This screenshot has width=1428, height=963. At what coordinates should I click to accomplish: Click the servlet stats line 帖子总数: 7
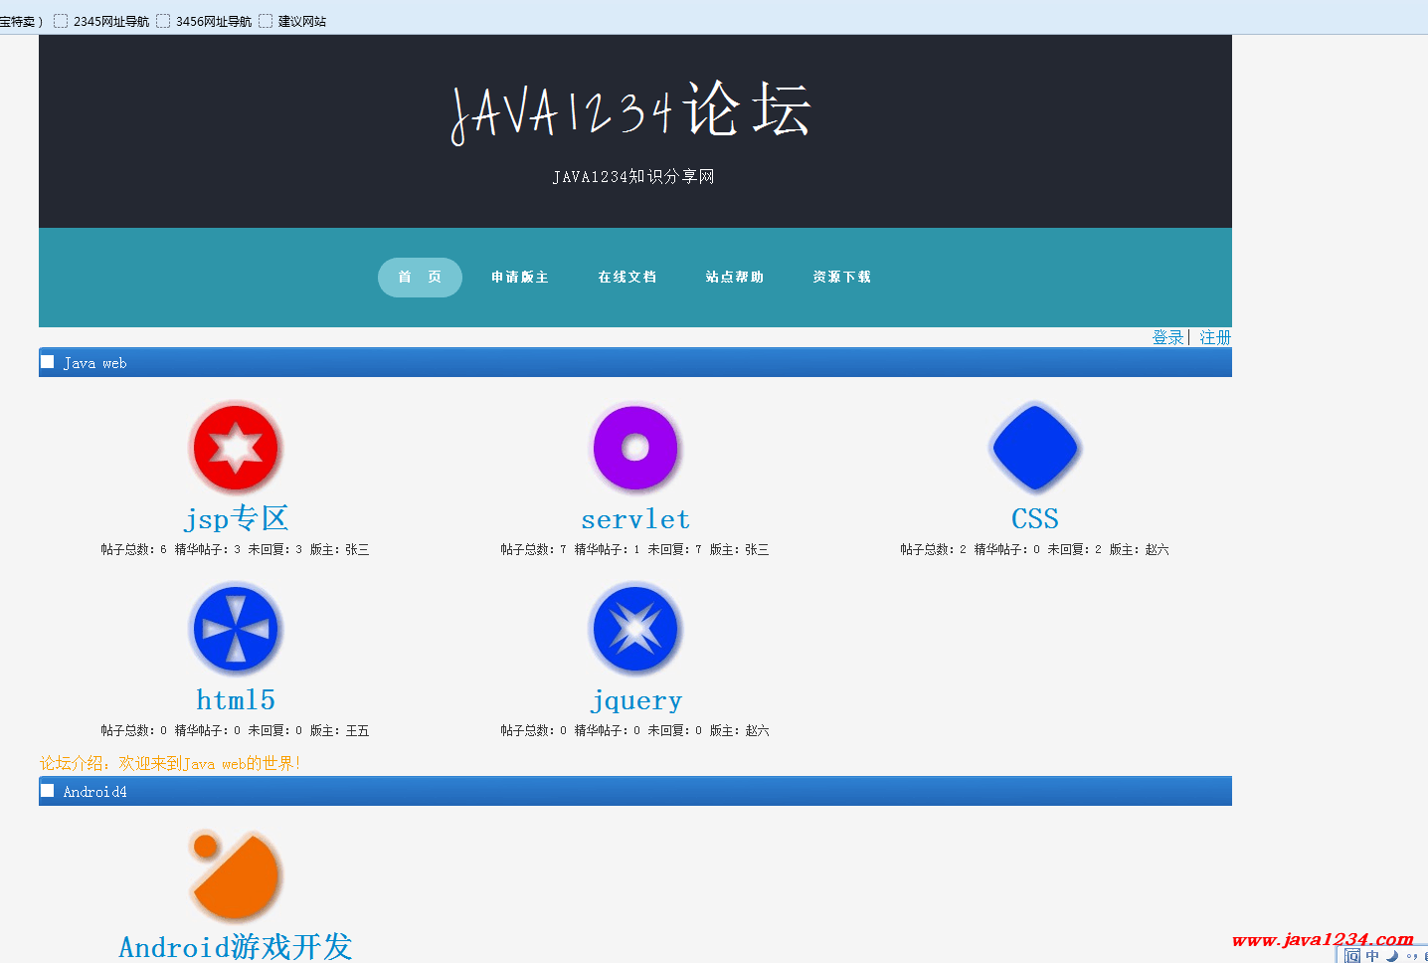(x=634, y=549)
